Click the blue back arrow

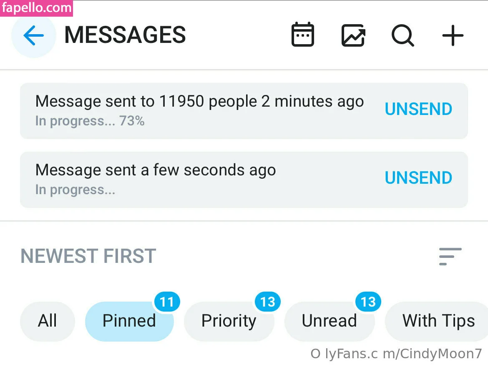click(x=33, y=36)
